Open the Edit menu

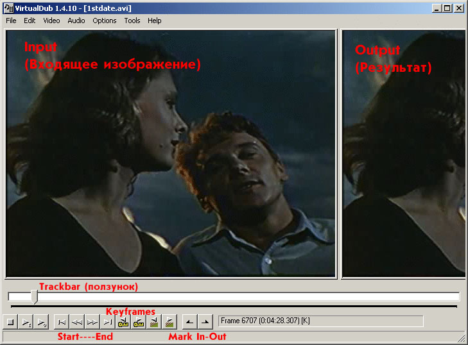30,21
